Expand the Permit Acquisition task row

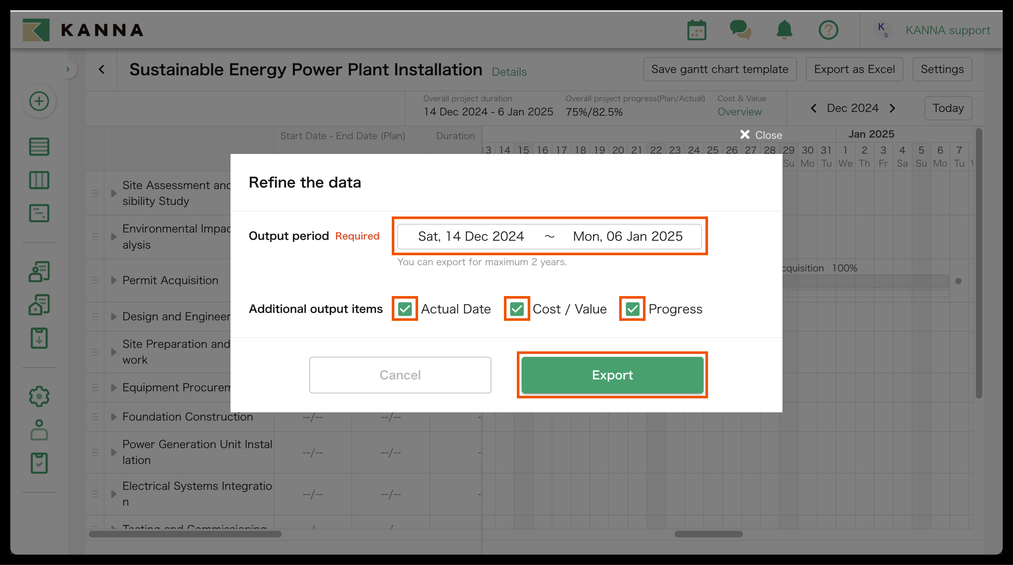point(114,280)
